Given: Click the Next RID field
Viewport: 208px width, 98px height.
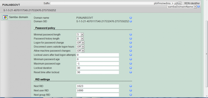Looking at the screenshot, I should click(x=98, y=86).
